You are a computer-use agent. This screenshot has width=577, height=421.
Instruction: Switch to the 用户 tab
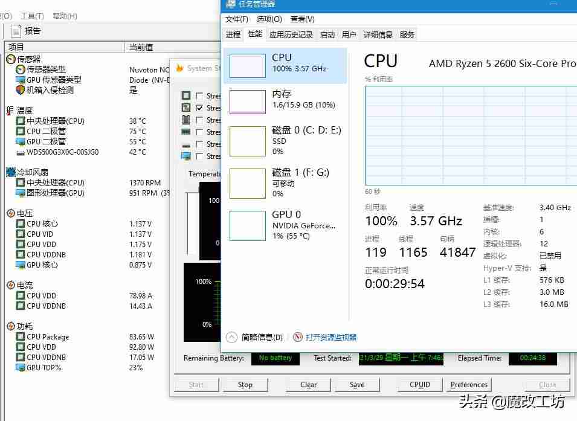[349, 34]
